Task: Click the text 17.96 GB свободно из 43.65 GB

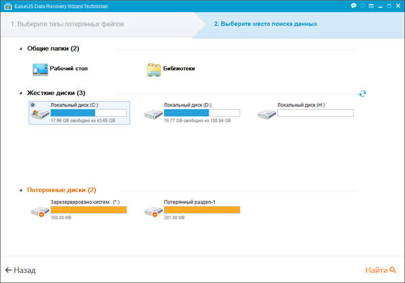Action: pyautogui.click(x=83, y=121)
